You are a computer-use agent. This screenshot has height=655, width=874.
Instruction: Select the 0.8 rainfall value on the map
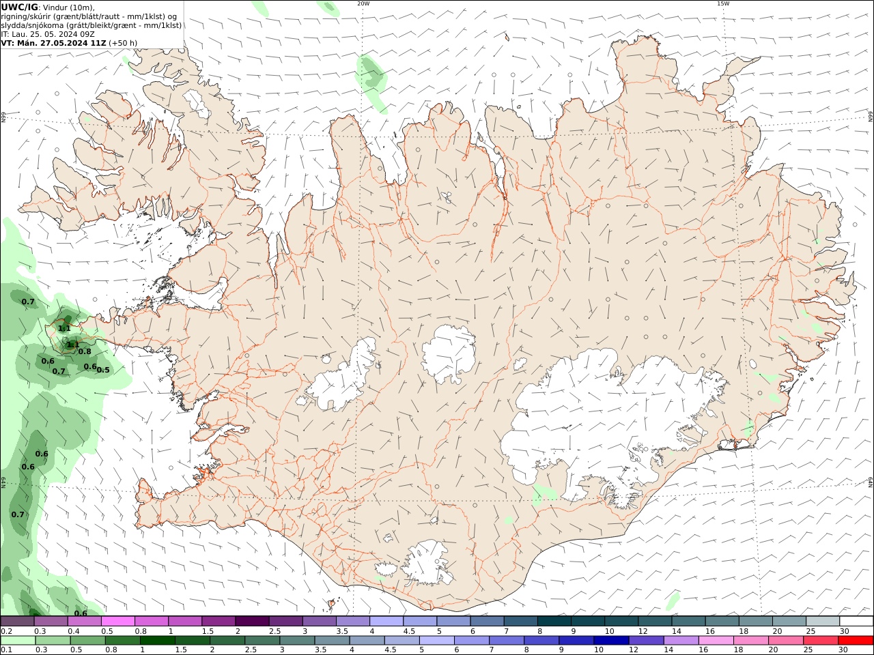point(85,351)
